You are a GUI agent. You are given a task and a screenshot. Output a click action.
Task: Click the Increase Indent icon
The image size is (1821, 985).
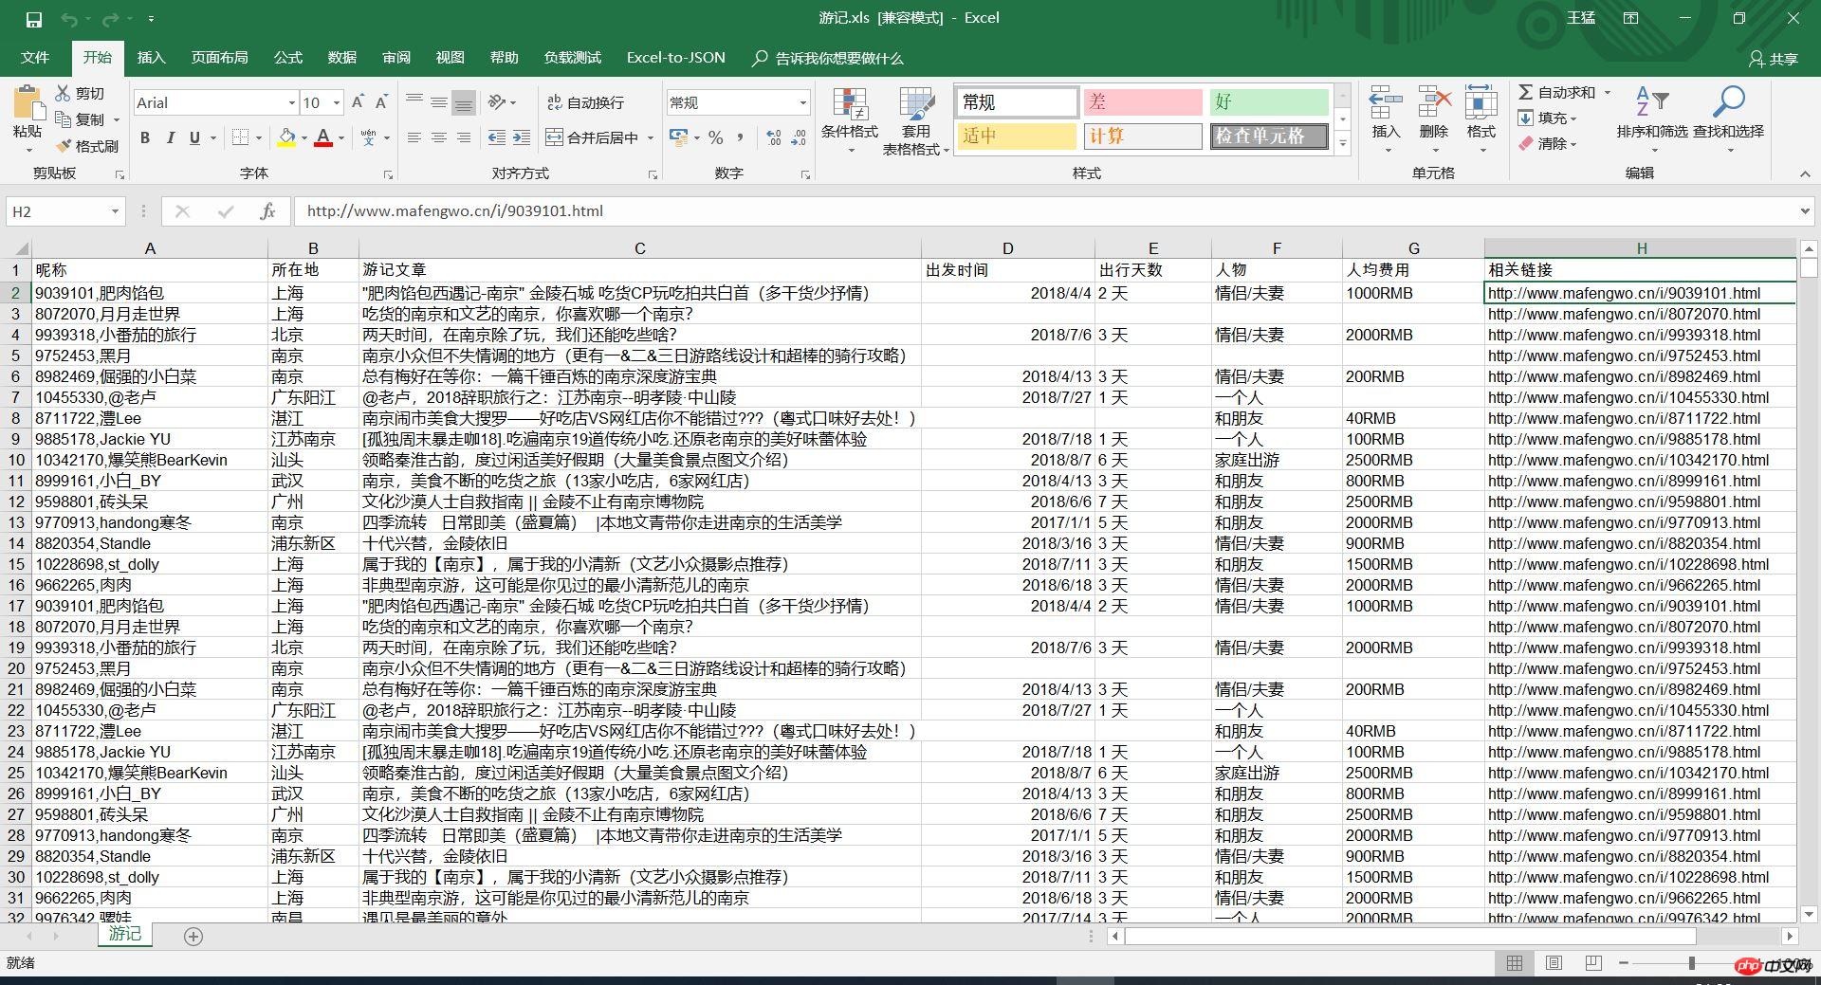click(x=521, y=138)
